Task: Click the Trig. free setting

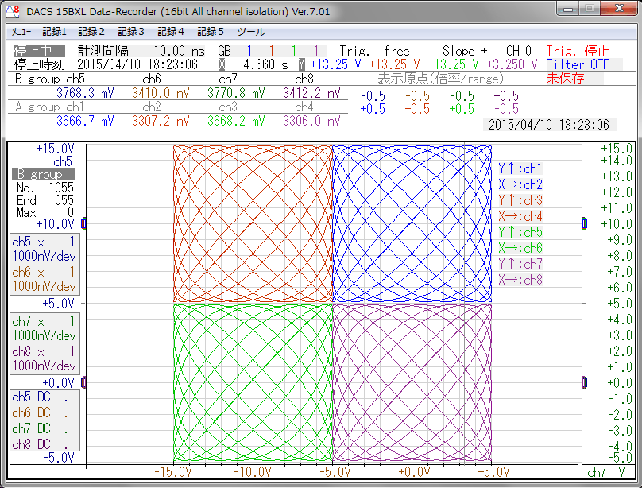Action: pyautogui.click(x=375, y=51)
